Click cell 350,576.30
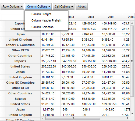This screenshot has height=121, width=135. coord(91,29)
